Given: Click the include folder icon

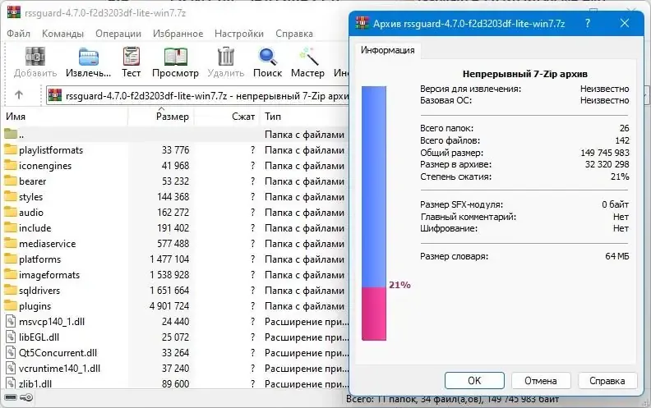Looking at the screenshot, I should tap(11, 228).
